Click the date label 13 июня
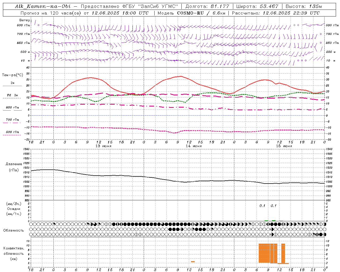 pyautogui.click(x=103, y=146)
